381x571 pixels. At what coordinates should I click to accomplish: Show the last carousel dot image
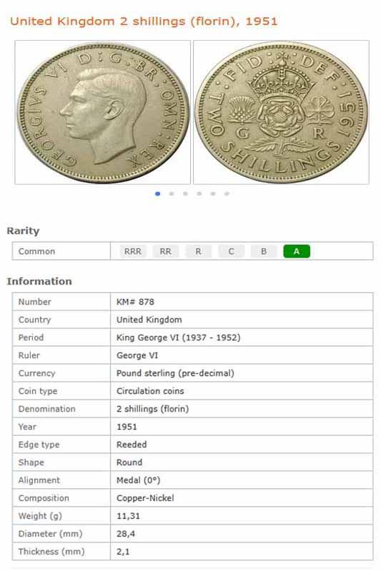[x=227, y=193]
